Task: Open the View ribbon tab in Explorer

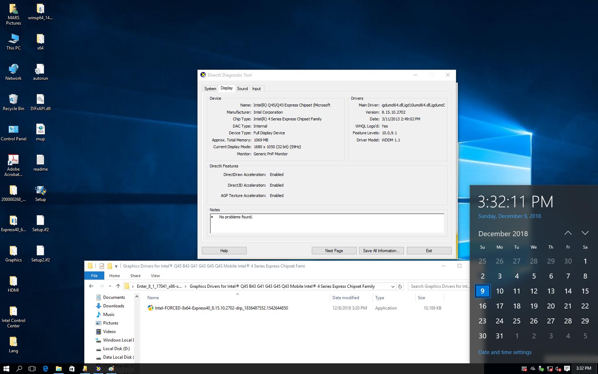Action: (x=155, y=275)
